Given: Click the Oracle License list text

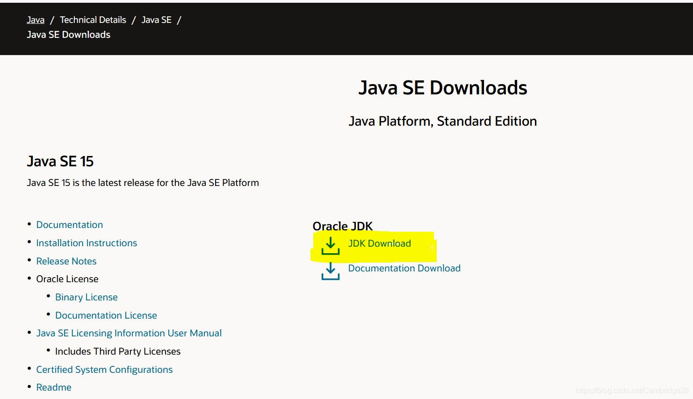Looking at the screenshot, I should (67, 279).
